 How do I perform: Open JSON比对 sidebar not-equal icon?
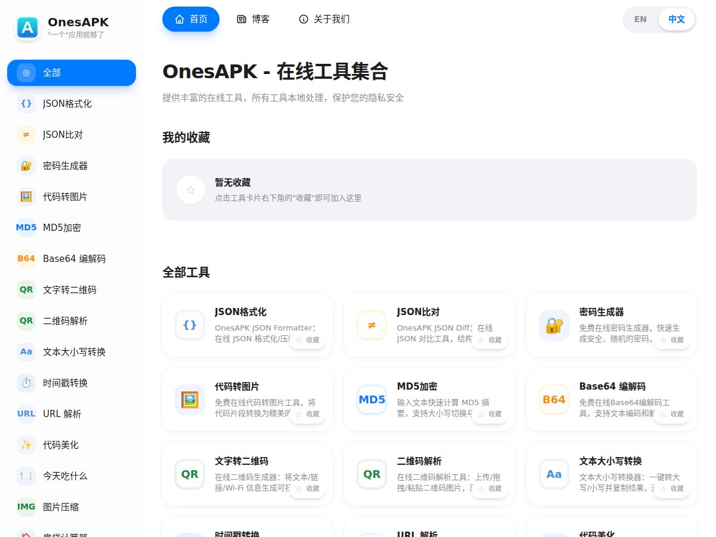(x=26, y=135)
